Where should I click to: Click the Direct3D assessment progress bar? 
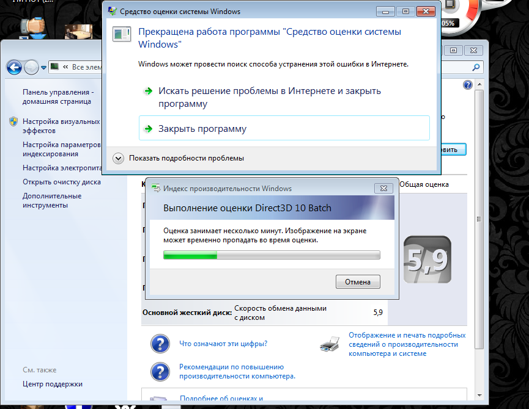point(272,255)
